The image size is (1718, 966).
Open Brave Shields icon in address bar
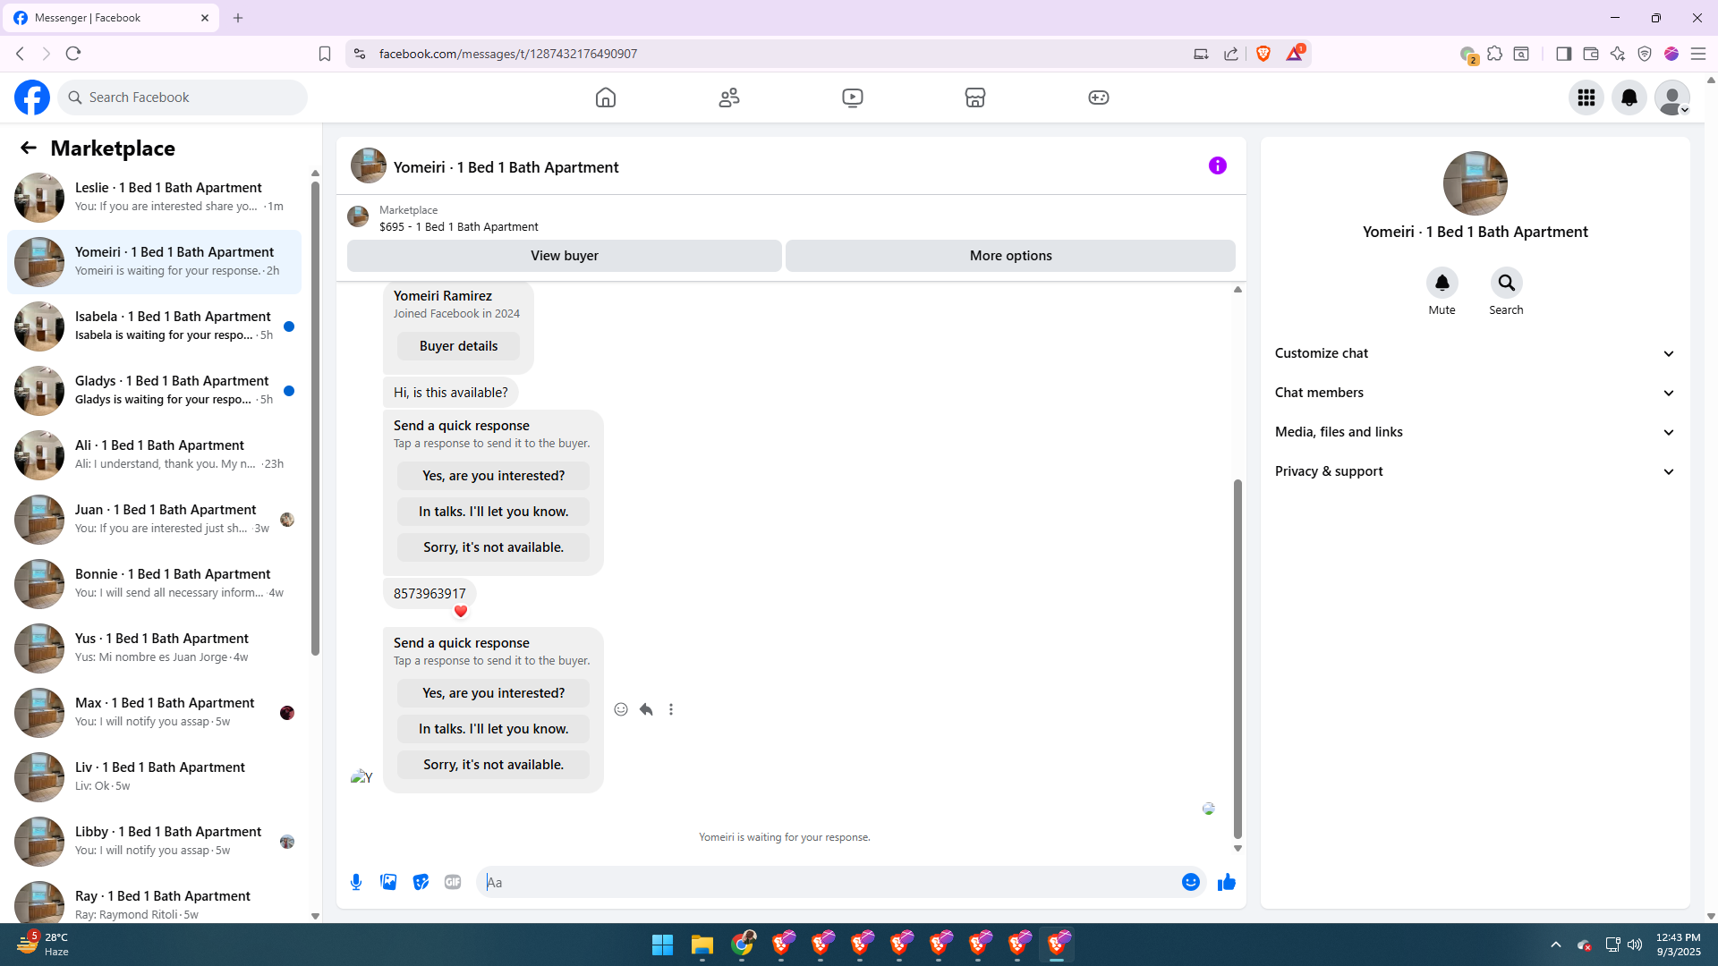(x=1263, y=54)
